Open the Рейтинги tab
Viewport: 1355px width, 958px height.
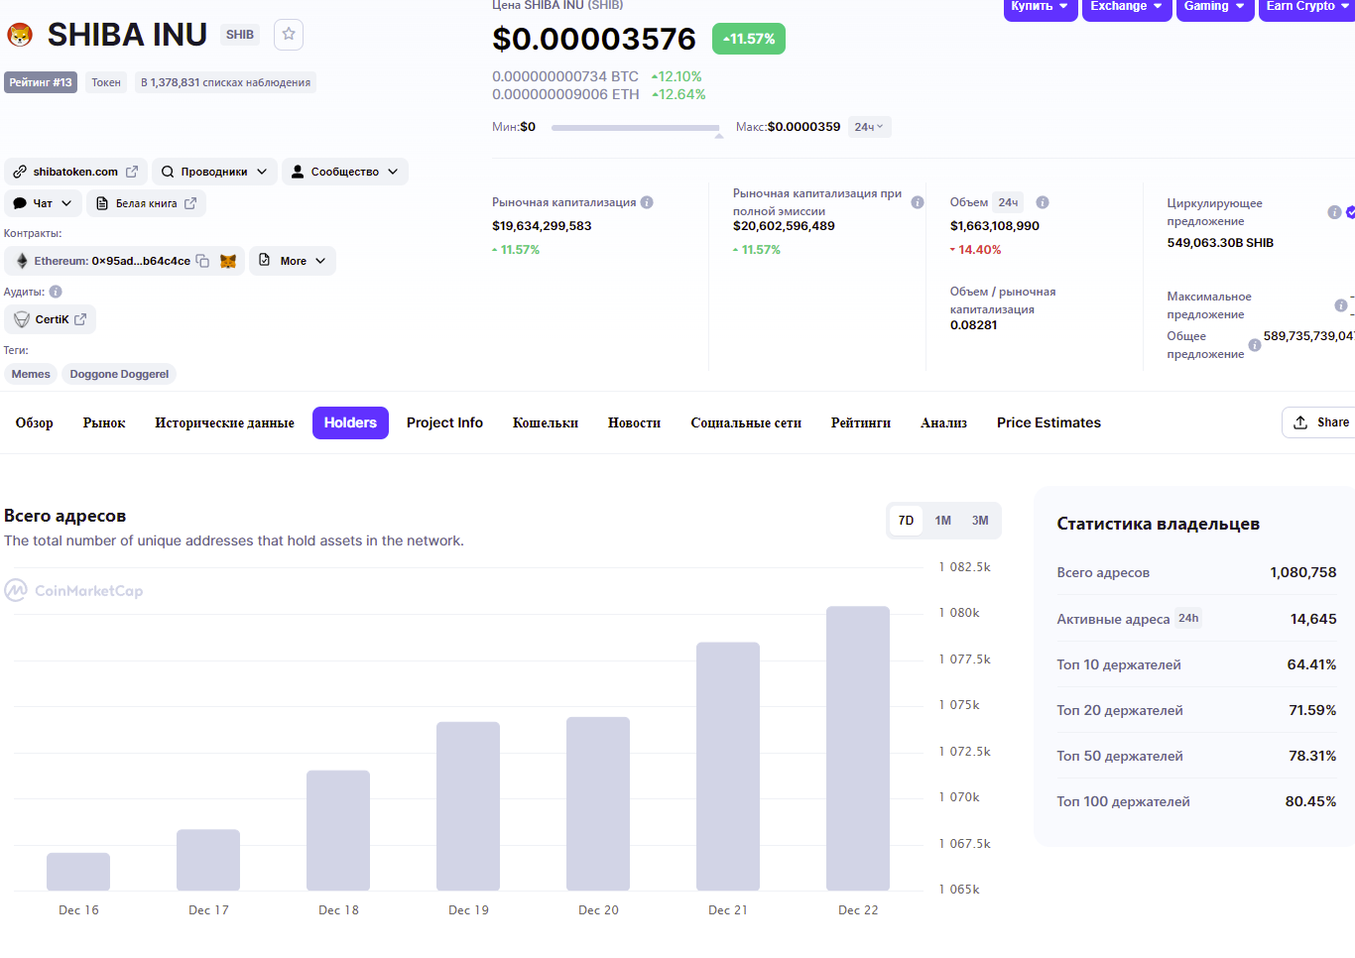861,422
